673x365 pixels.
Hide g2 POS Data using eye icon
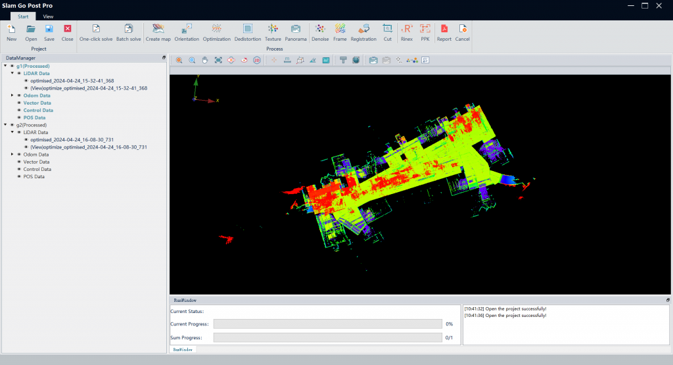(x=19, y=176)
